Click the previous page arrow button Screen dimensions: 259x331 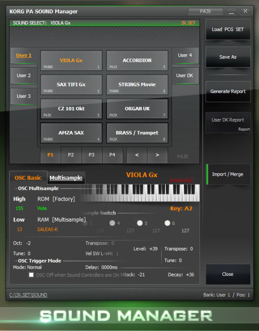point(137,155)
